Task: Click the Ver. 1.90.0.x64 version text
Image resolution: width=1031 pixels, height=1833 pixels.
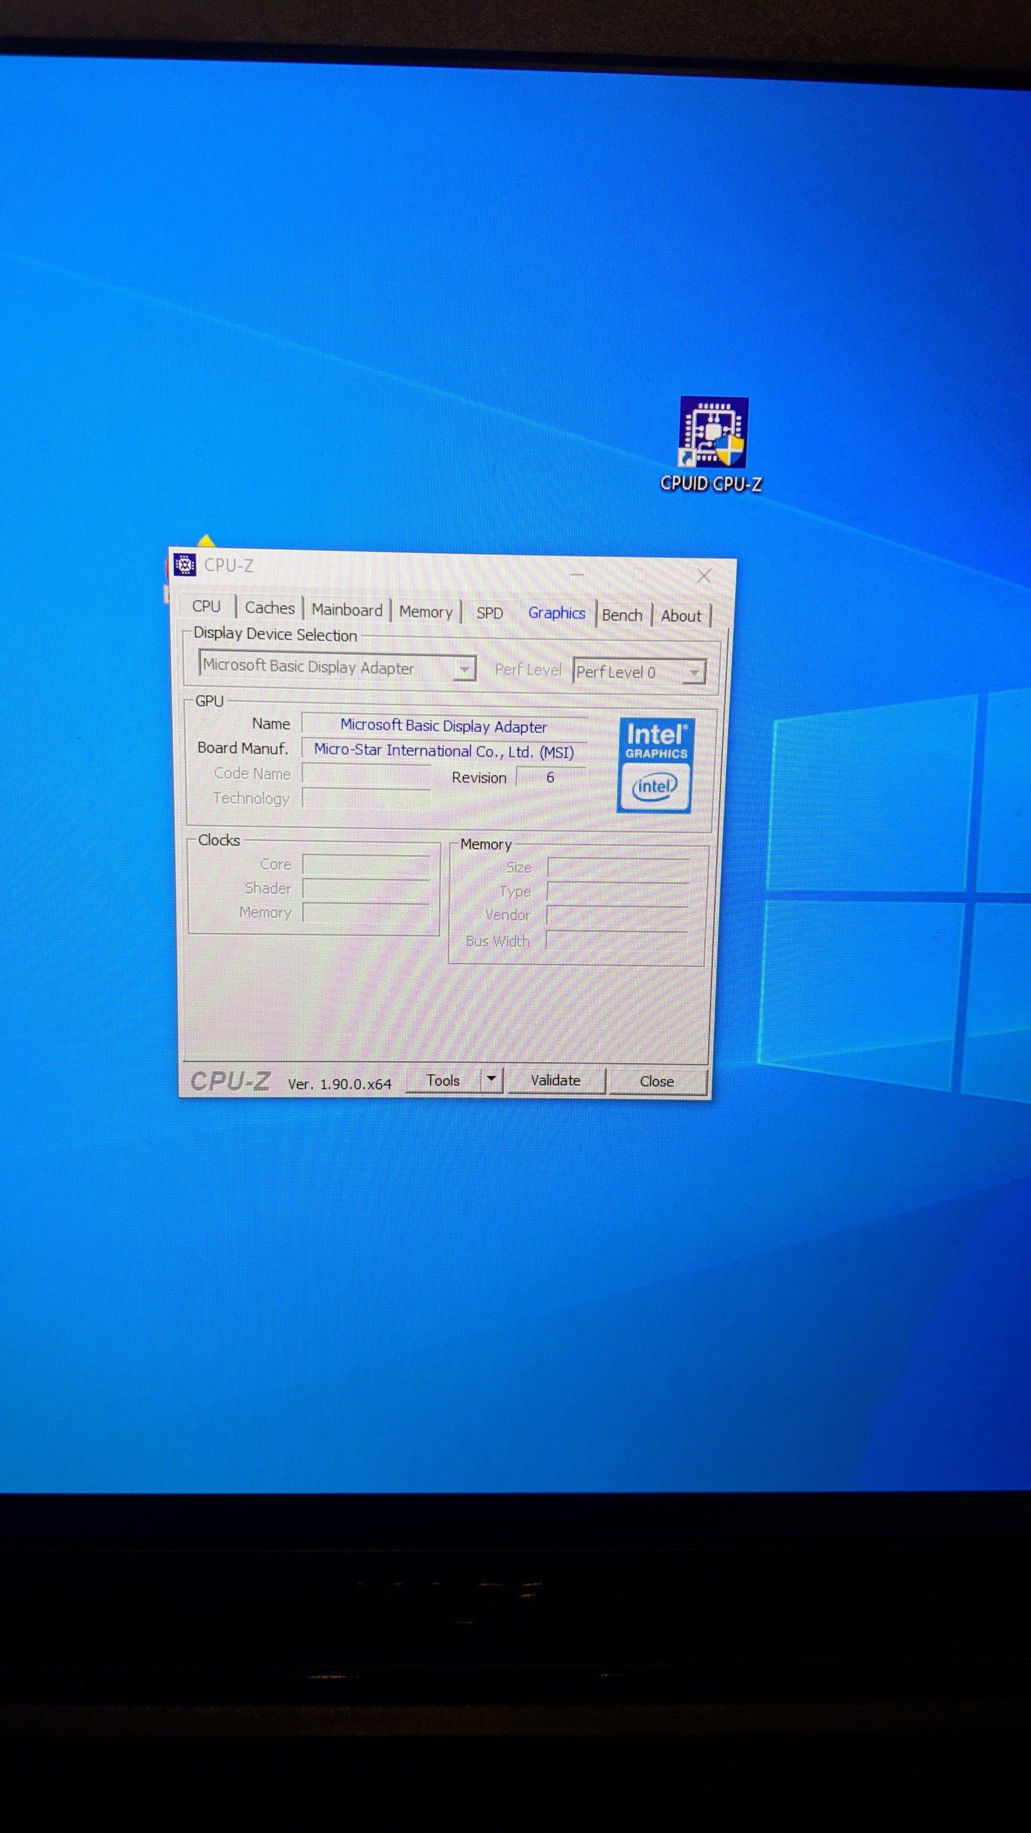Action: pos(339,1084)
